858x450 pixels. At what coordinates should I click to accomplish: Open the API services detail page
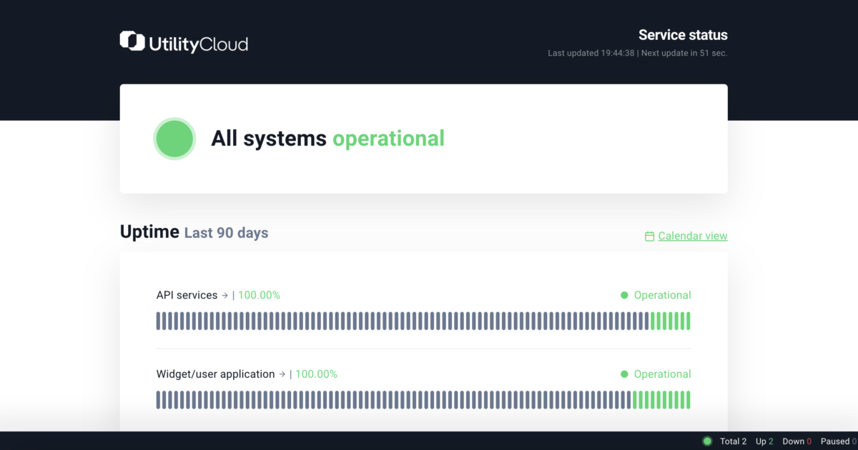pos(187,295)
